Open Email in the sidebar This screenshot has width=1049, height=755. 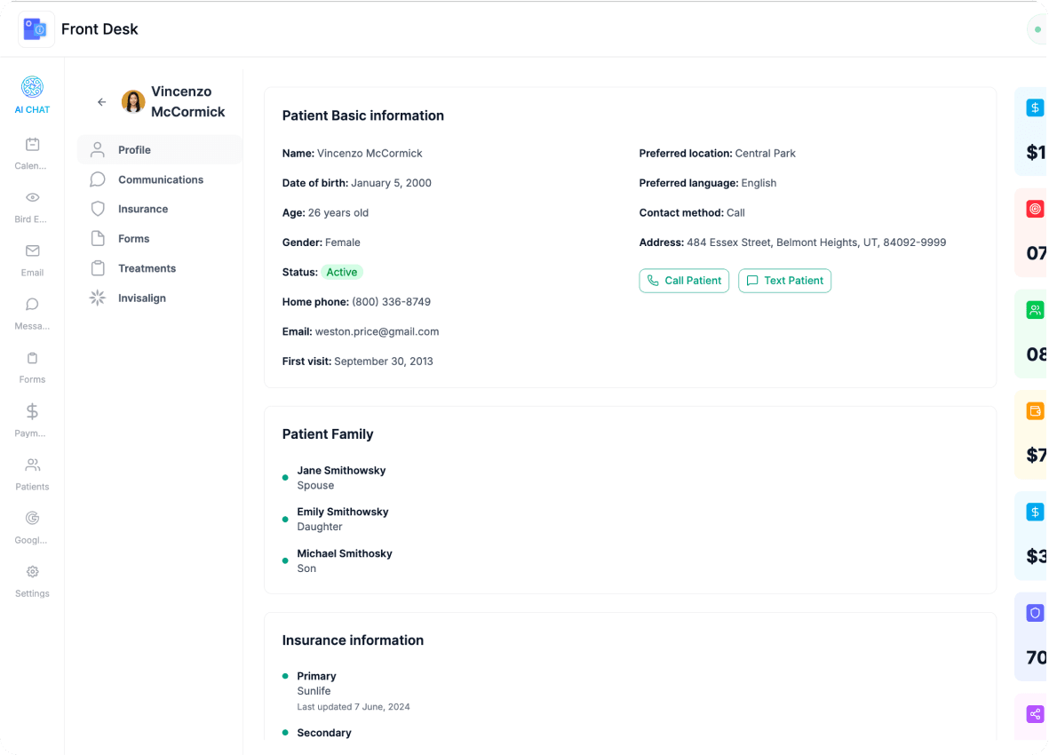[32, 251]
